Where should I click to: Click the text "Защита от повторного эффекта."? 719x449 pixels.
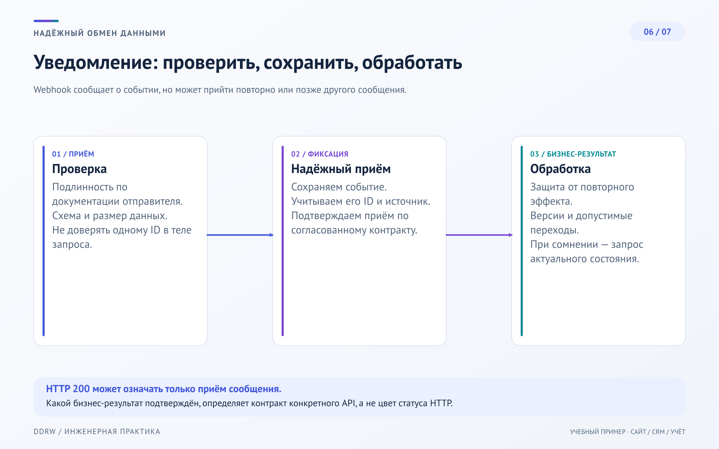click(x=582, y=194)
